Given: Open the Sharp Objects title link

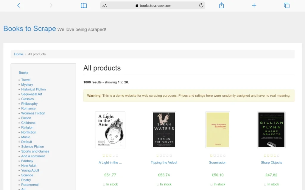Looking at the screenshot, I should tap(271, 162).
